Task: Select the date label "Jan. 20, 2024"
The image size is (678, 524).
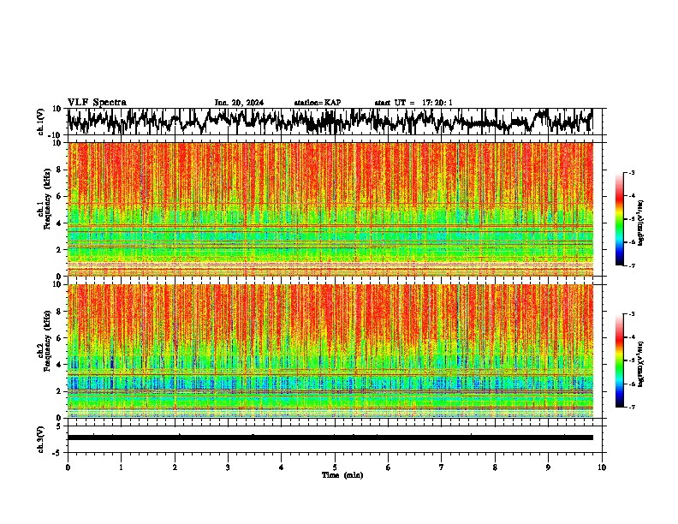Action: tap(239, 103)
